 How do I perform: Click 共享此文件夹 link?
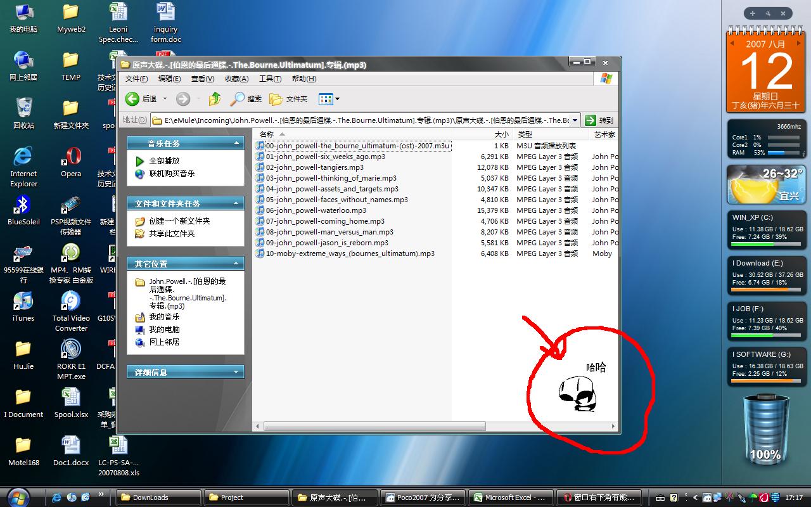(172, 234)
